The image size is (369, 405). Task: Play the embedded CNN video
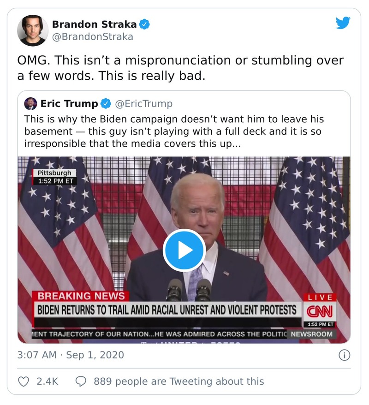tap(184, 250)
